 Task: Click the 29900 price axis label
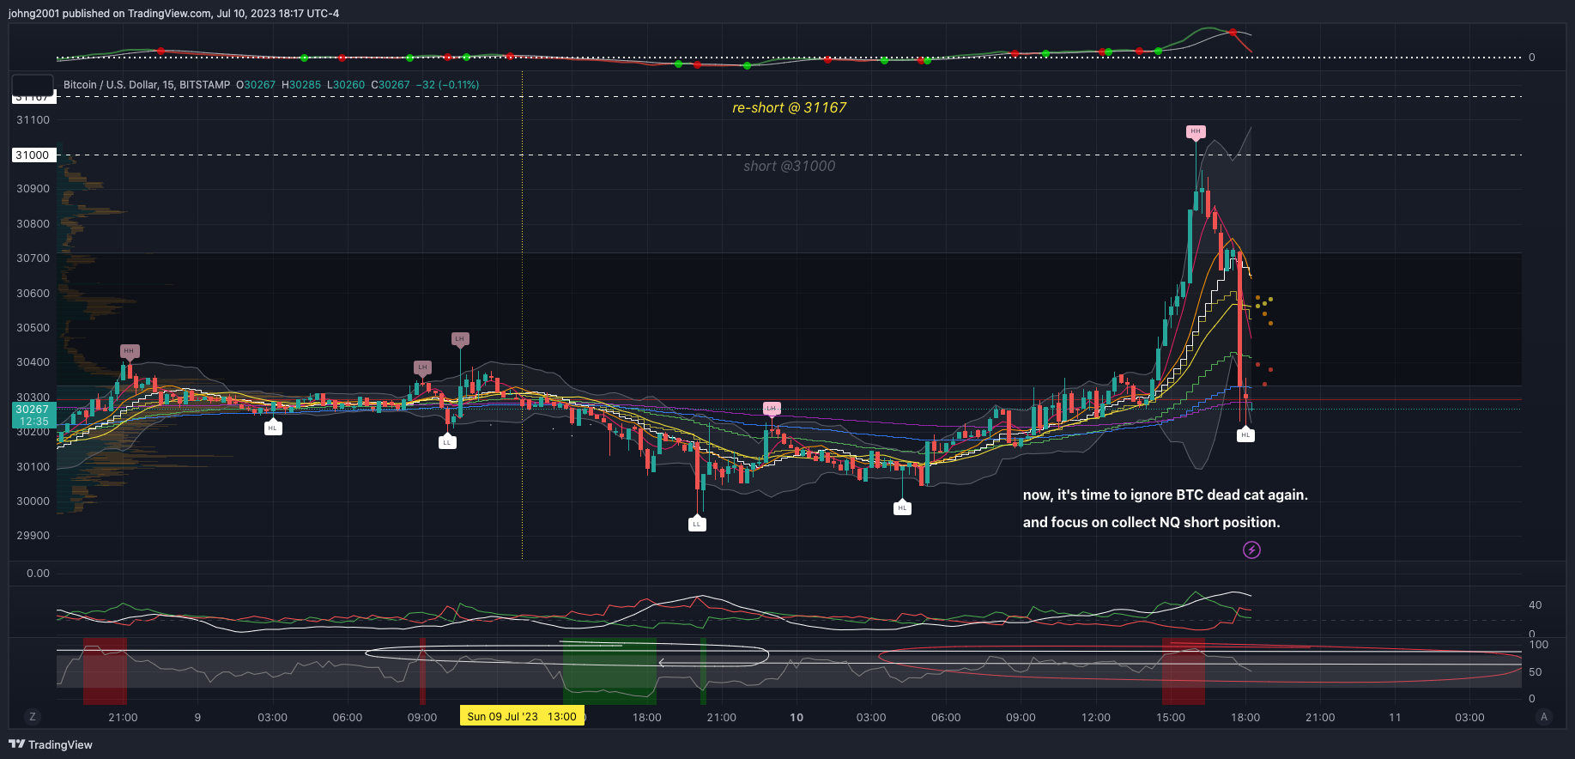(x=33, y=536)
